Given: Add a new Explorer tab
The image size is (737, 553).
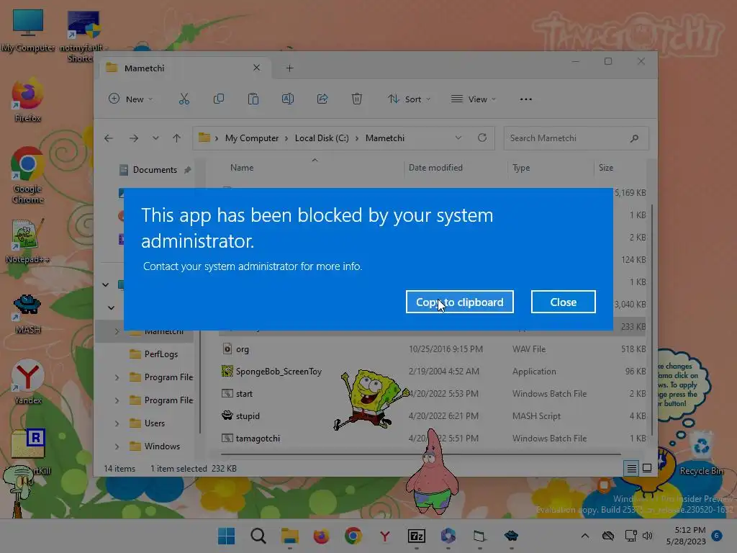Looking at the screenshot, I should pyautogui.click(x=289, y=68).
